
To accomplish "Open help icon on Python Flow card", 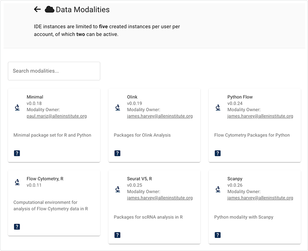I will tap(218, 153).
